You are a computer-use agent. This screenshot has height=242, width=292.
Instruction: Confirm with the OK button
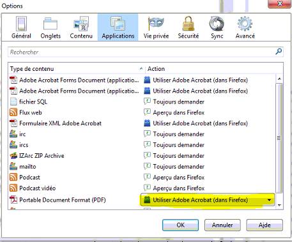click(x=180, y=225)
